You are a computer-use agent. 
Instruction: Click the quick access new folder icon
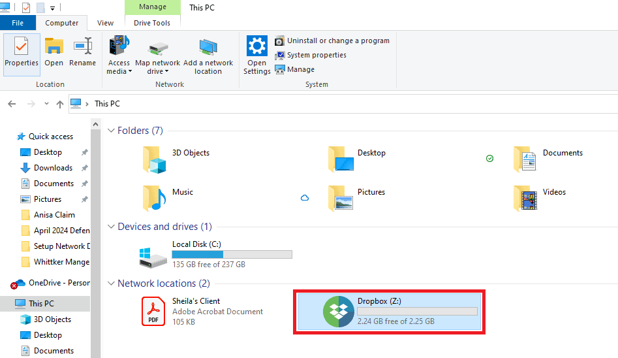40,7
